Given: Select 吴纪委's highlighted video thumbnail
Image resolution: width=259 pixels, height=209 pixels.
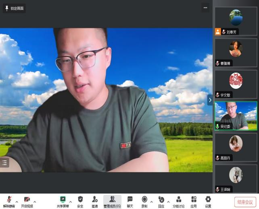Looking at the screenshot, I should 236,115.
